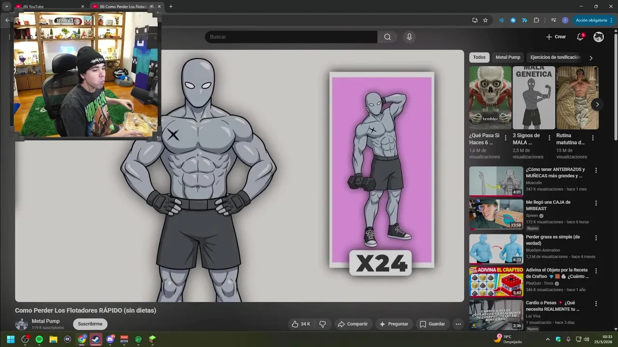Click the 'Acción obligatoria' button
The image size is (618, 347).
[594, 20]
